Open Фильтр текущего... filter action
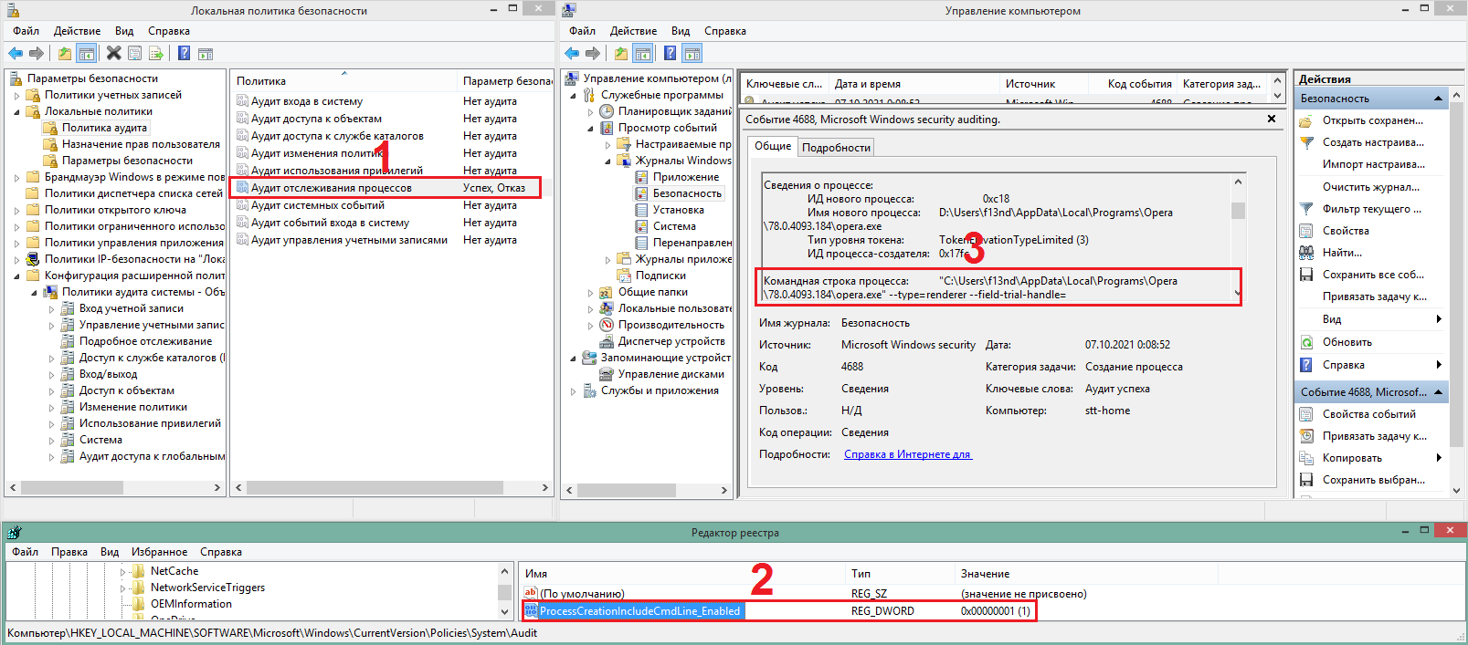The image size is (1468, 645). [x=1370, y=209]
